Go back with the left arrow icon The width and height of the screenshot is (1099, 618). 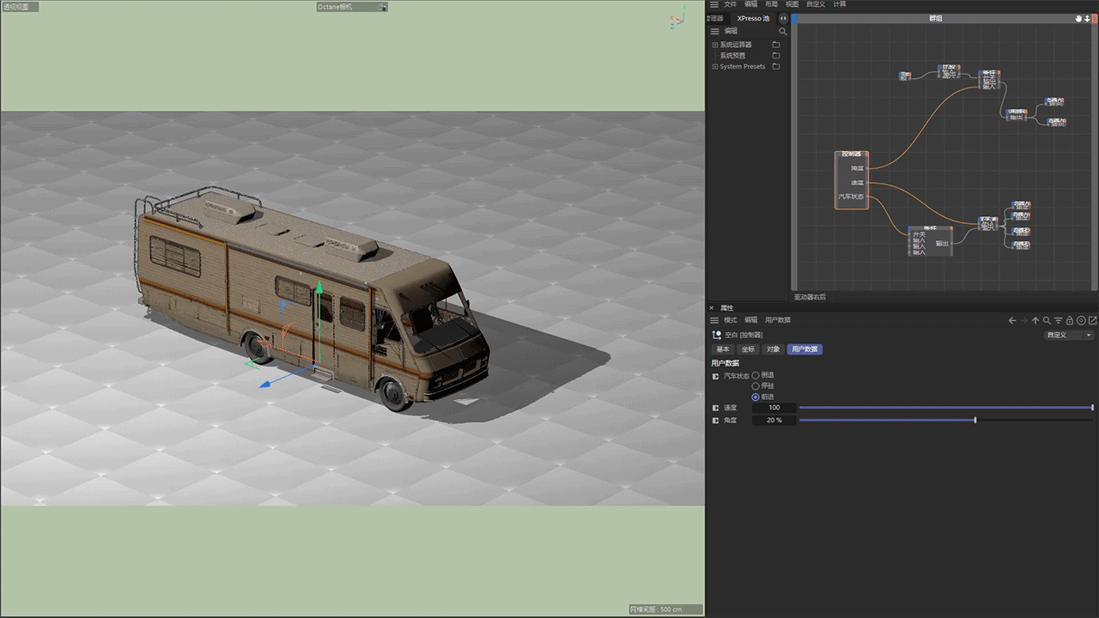(1012, 320)
